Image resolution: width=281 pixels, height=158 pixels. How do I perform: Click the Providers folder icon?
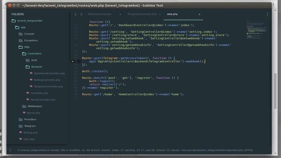pos(21,119)
